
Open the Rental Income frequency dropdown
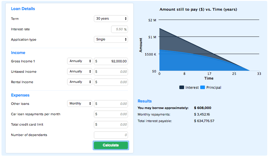[80, 82]
